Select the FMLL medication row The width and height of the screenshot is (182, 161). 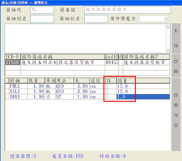pyautogui.click(x=16, y=86)
